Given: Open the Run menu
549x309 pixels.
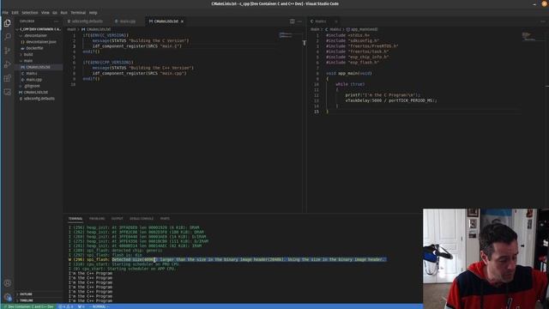Looking at the screenshot, I should [x=63, y=13].
